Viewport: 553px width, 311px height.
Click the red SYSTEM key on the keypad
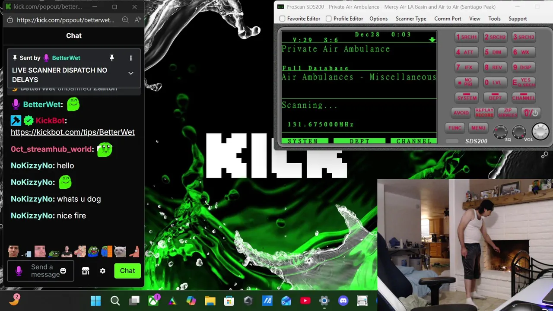[x=467, y=98]
